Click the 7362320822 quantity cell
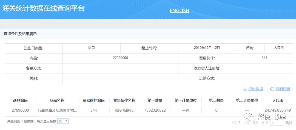The image size is (296, 130). pos(155,110)
